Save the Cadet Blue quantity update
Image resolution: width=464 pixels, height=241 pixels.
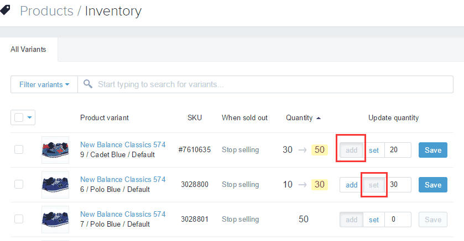tap(433, 150)
